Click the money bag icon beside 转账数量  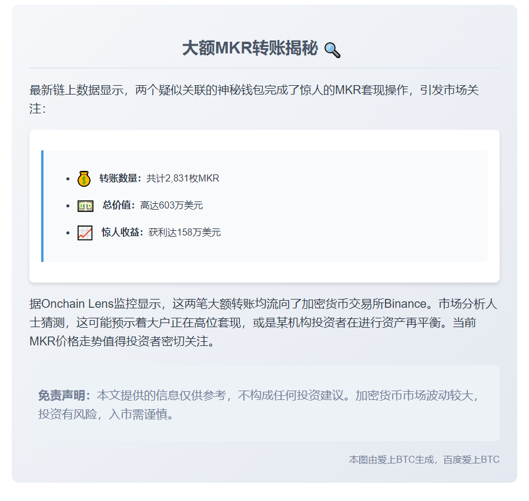tap(84, 179)
